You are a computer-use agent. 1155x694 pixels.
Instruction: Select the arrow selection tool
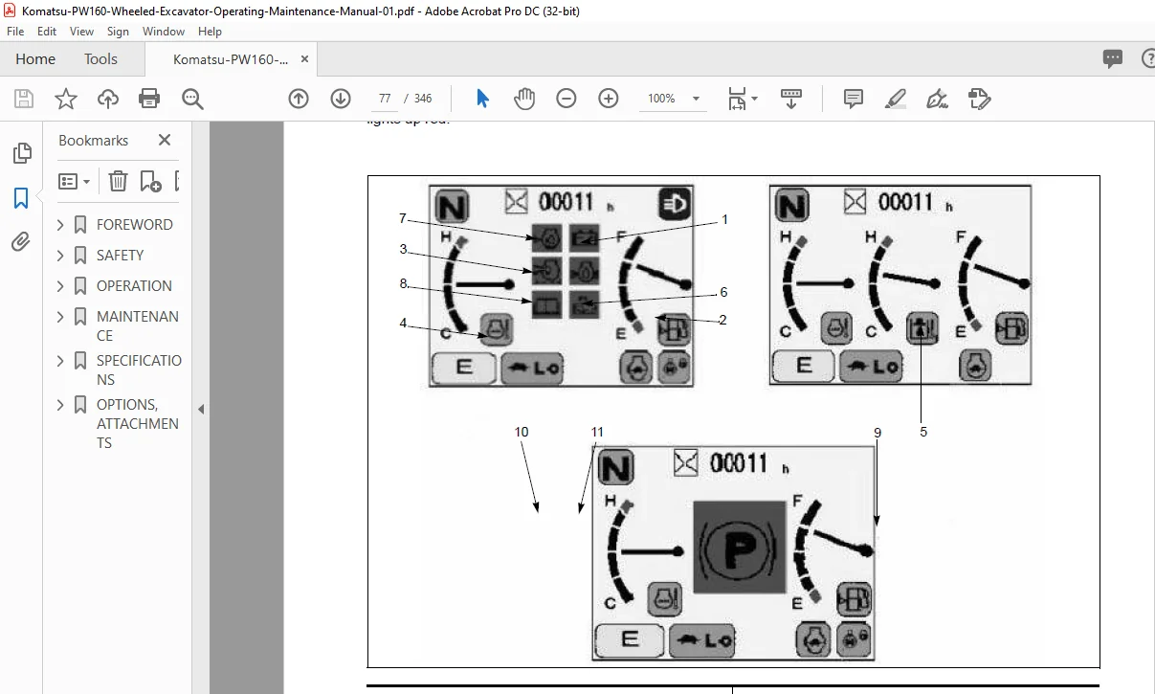(482, 99)
